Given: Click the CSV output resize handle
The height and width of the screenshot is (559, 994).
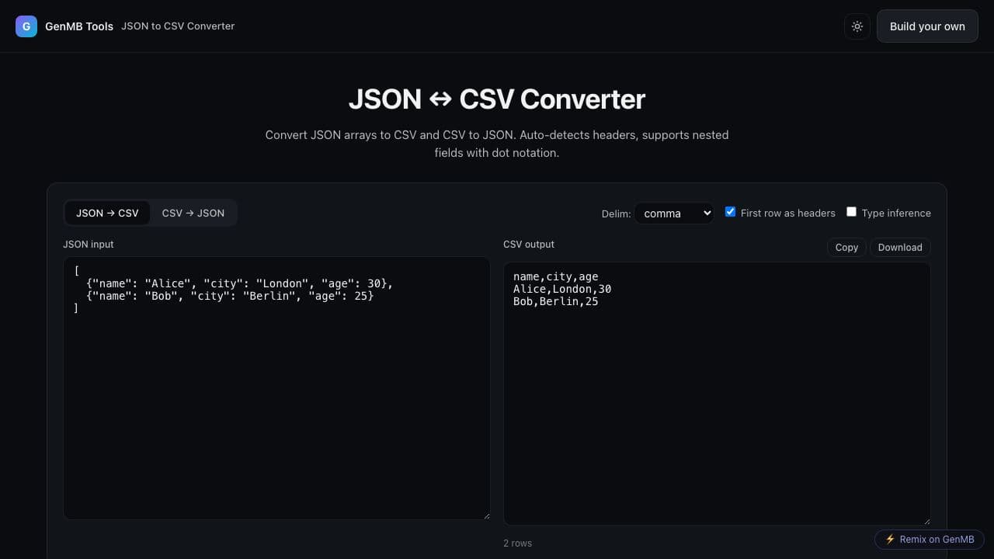Looking at the screenshot, I should pos(926,521).
